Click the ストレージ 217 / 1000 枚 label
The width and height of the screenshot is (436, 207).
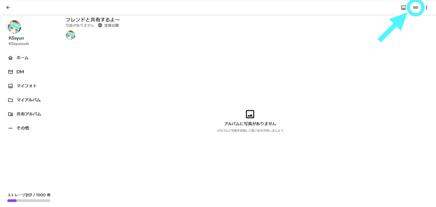[x=29, y=195]
